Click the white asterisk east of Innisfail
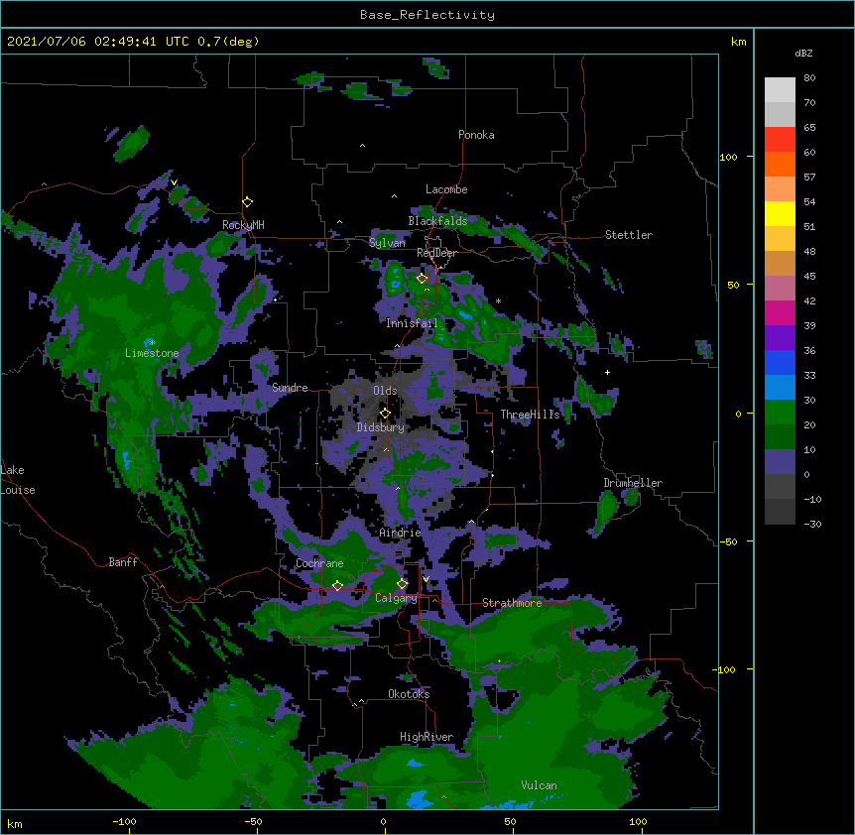Image resolution: width=855 pixels, height=835 pixels. (x=498, y=300)
